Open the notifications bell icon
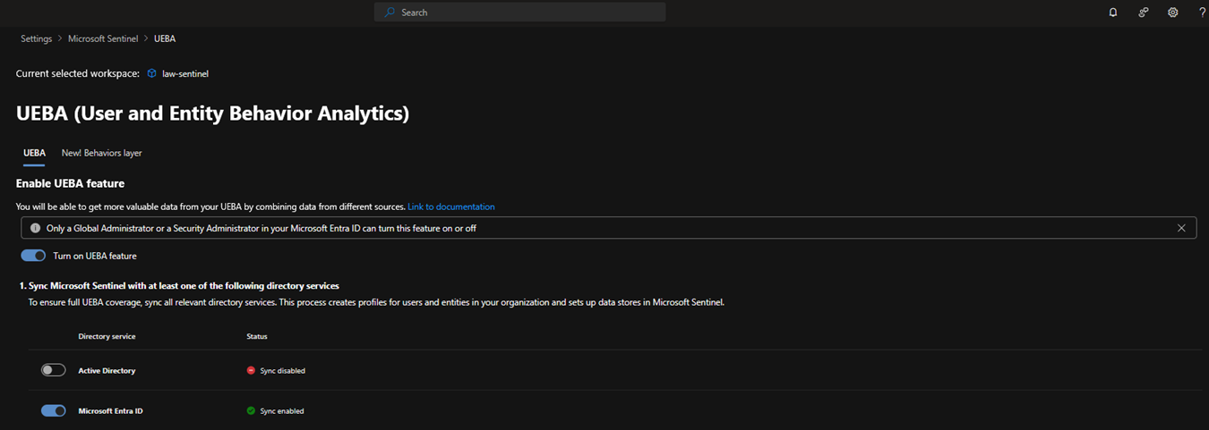Screen dimensions: 1209x430 click(1113, 13)
